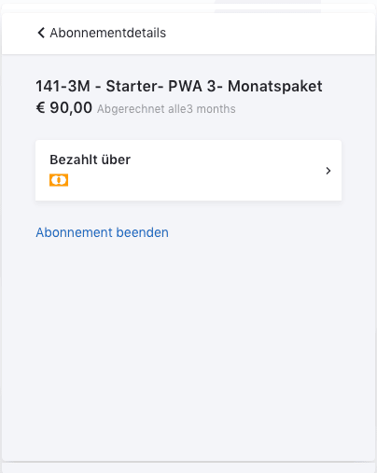Click the orange payment method icon
The height and width of the screenshot is (473, 377).
tap(59, 180)
